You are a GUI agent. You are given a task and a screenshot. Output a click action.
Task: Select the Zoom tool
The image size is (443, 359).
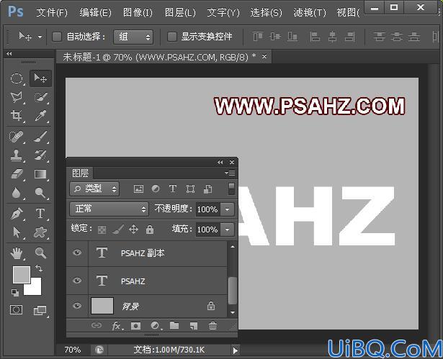point(40,253)
